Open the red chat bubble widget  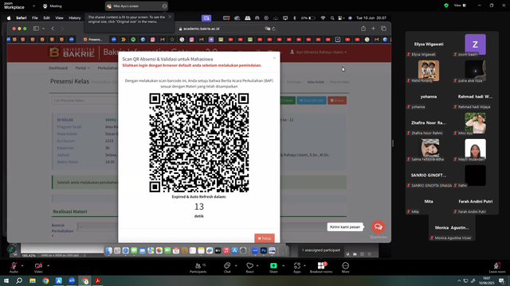(378, 227)
